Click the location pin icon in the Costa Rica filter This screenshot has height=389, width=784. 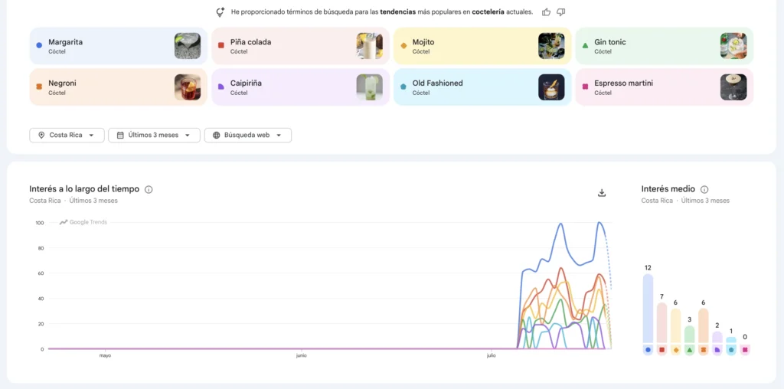pyautogui.click(x=41, y=135)
